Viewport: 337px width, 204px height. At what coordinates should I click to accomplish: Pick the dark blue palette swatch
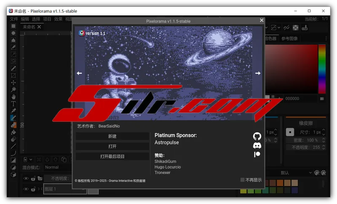pos(294,190)
